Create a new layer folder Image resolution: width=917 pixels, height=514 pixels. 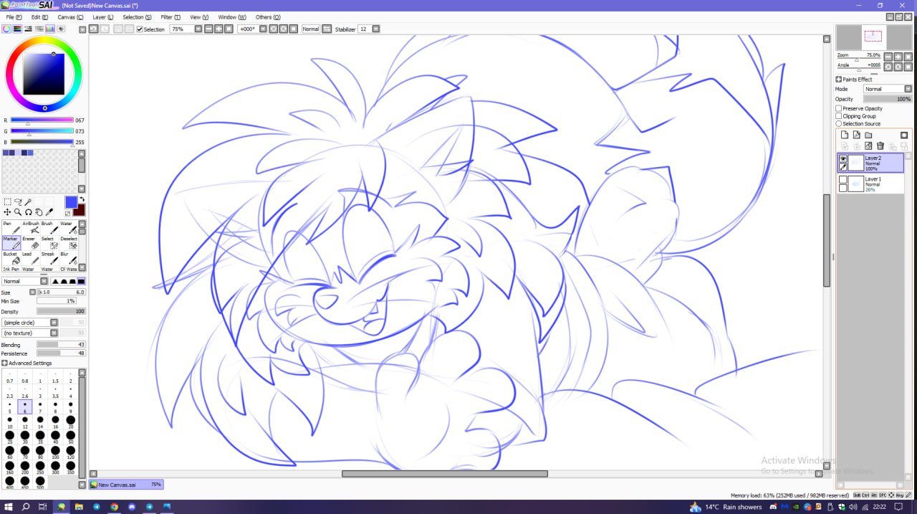click(x=868, y=135)
